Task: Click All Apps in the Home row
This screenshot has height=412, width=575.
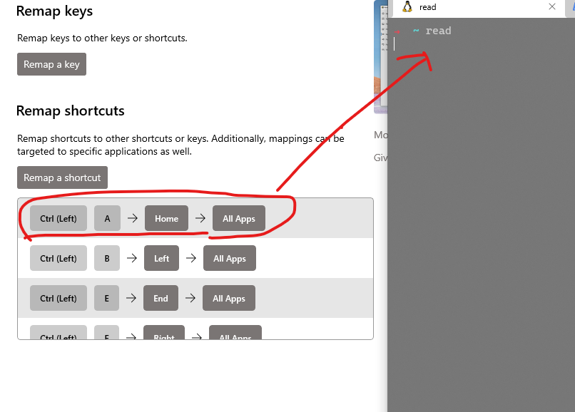Action: [239, 218]
